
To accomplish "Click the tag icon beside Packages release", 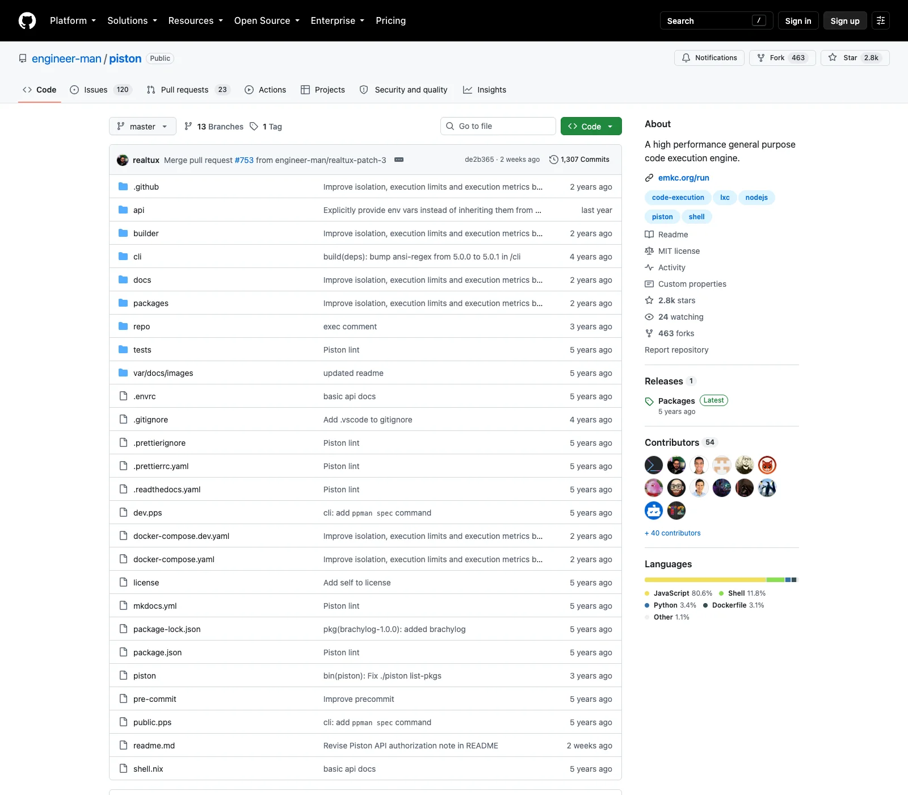I will point(649,401).
